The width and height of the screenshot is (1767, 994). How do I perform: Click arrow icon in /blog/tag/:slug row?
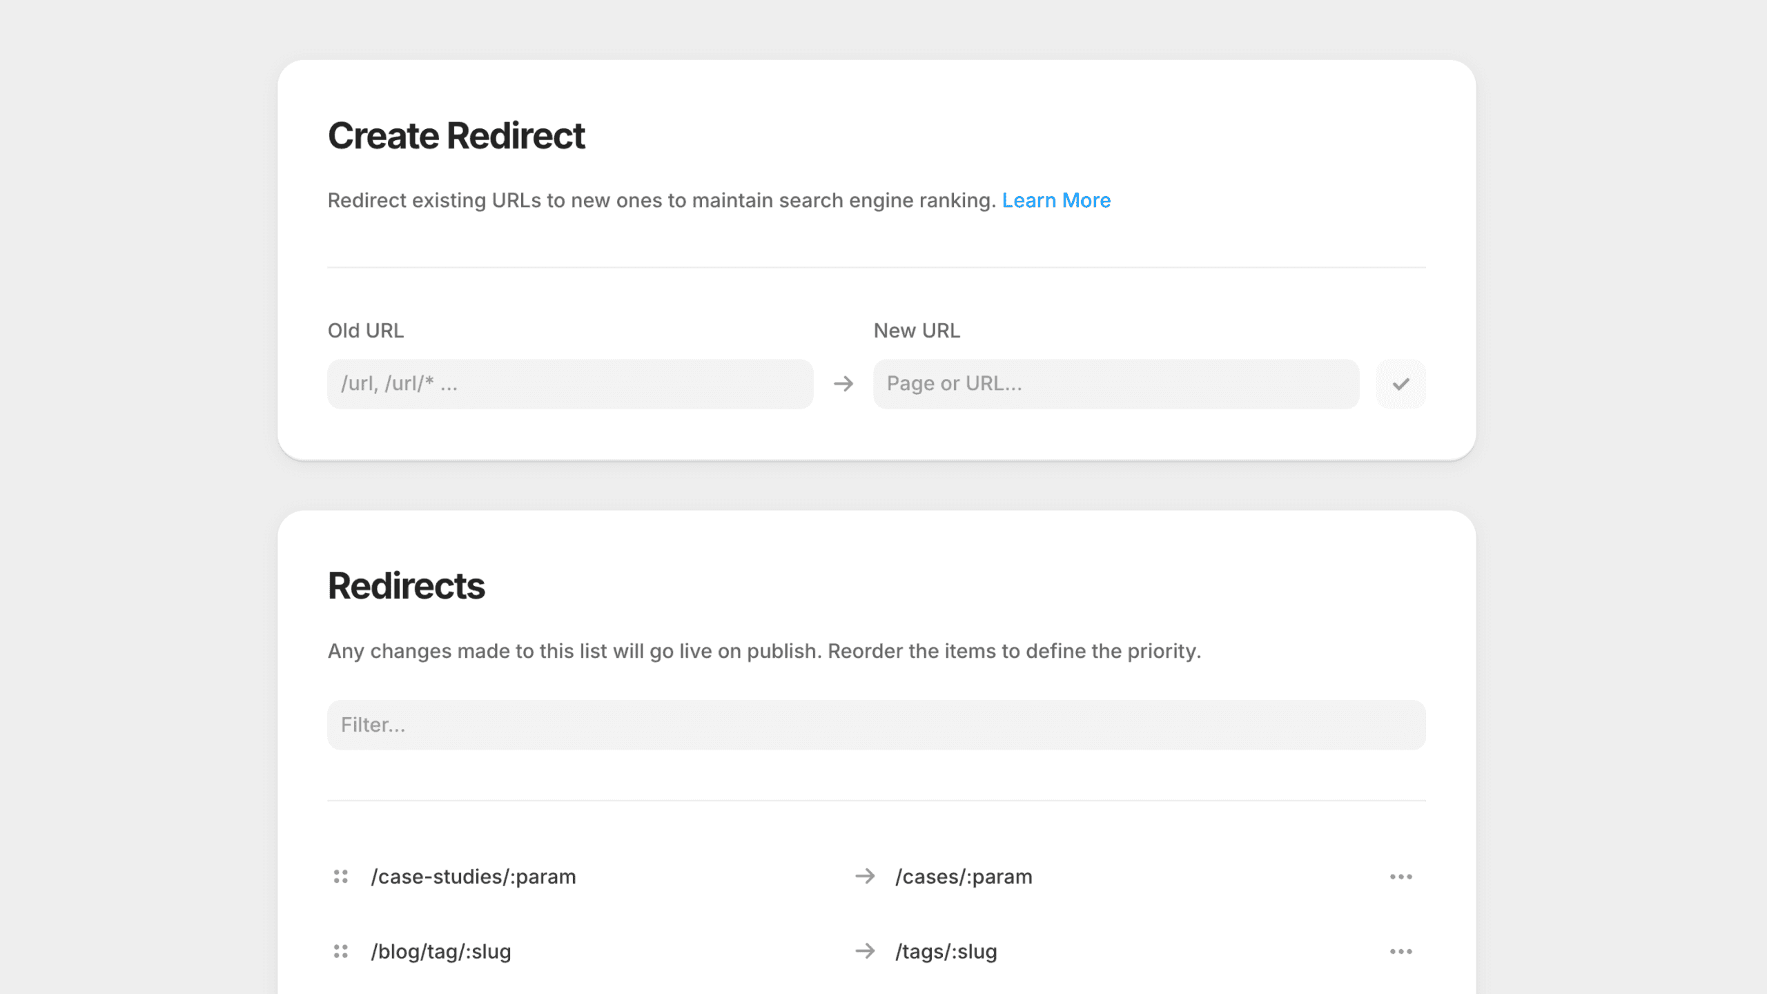click(865, 951)
